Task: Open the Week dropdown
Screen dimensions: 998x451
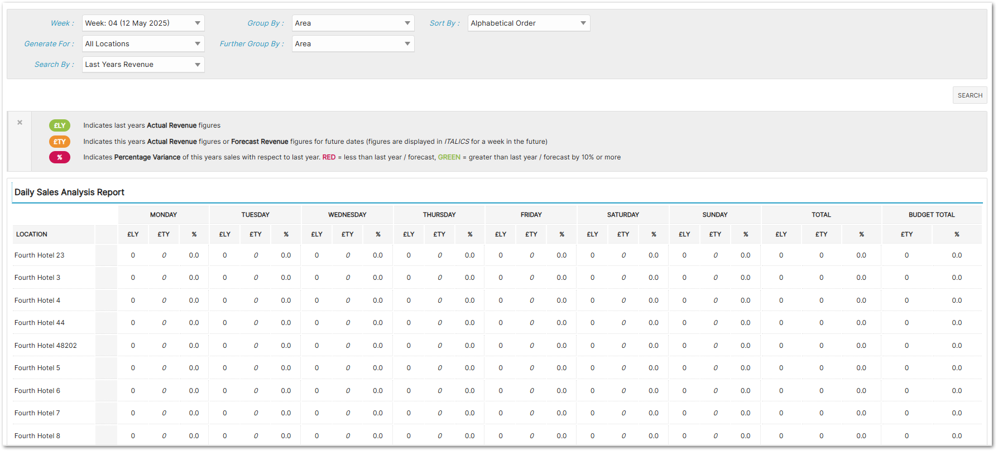Action: point(143,23)
